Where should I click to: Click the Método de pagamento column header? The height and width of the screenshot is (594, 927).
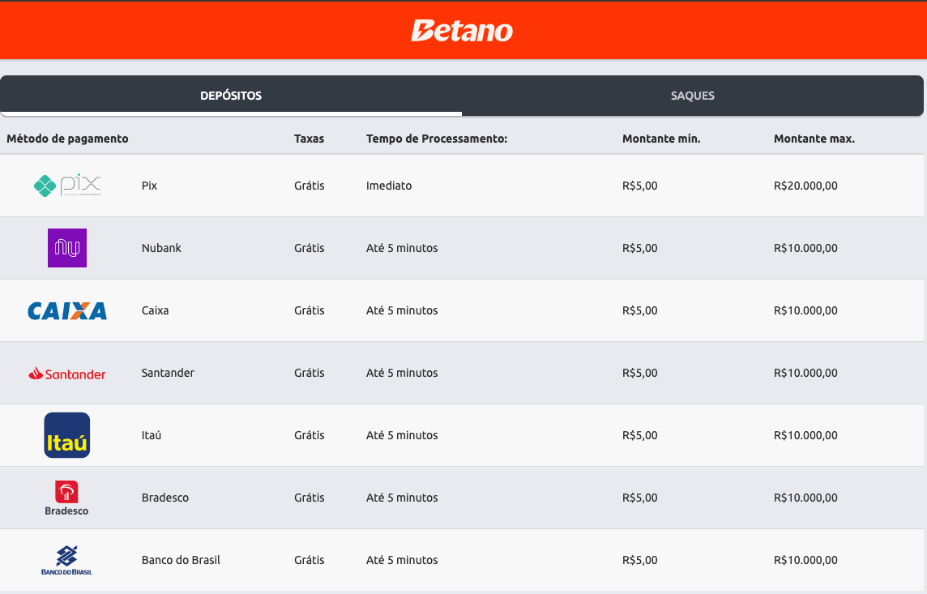(67, 139)
